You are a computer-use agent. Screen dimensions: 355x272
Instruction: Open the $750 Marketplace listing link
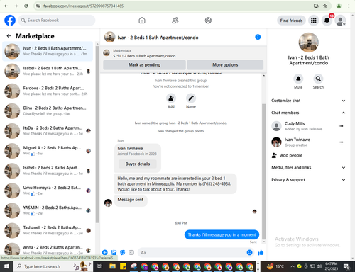pos(144,56)
